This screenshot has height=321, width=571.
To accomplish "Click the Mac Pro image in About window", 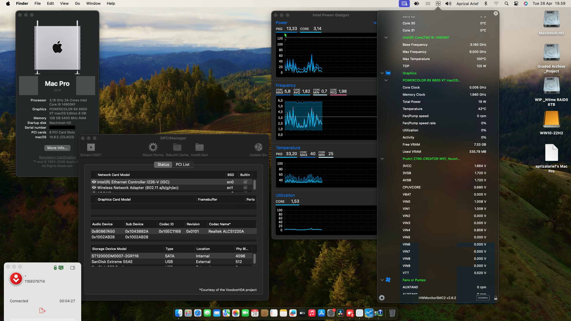I will 57,47.
